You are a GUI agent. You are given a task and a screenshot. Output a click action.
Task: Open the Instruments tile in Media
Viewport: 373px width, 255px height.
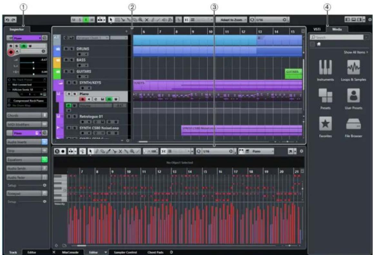click(x=325, y=70)
